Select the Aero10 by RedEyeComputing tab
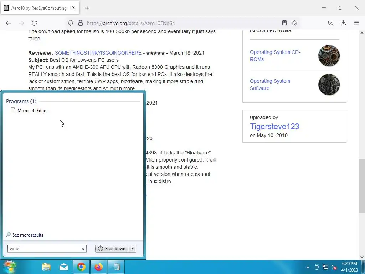The image size is (365, 274). (40, 8)
